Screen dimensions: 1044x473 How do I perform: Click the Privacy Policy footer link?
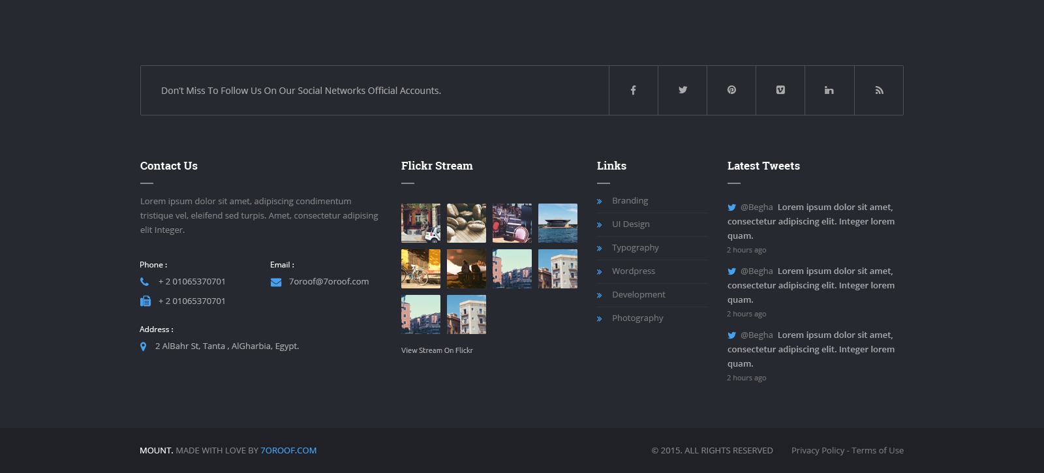[x=818, y=450]
